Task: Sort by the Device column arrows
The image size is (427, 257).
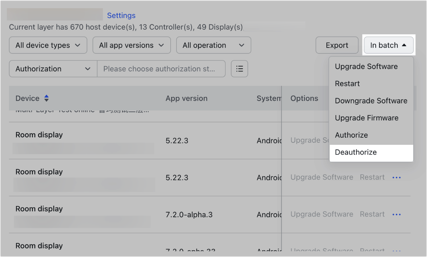Action: tap(47, 99)
